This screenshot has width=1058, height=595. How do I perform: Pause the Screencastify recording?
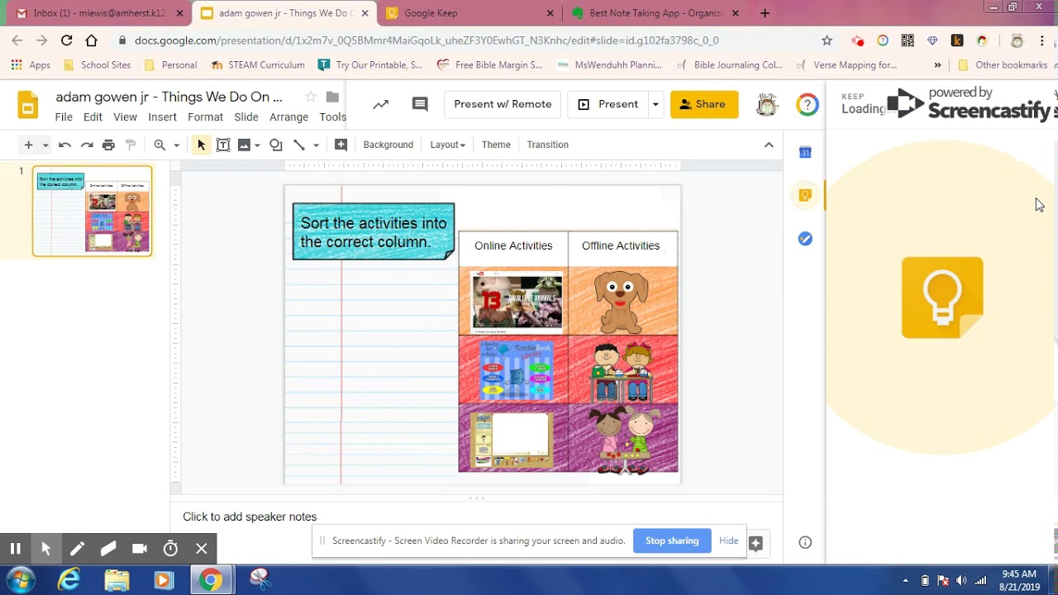click(x=15, y=548)
